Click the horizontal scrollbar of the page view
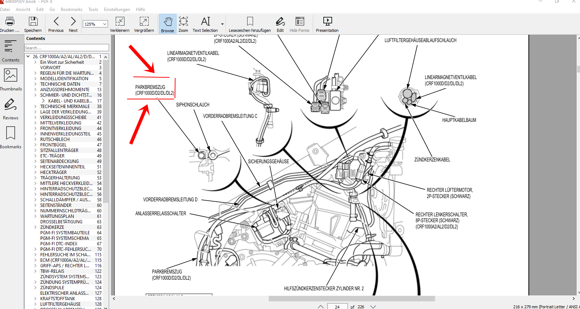The image size is (580, 309). pyautogui.click(x=352, y=298)
